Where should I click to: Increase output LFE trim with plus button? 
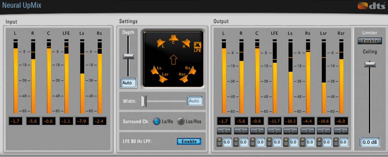pos(269,140)
